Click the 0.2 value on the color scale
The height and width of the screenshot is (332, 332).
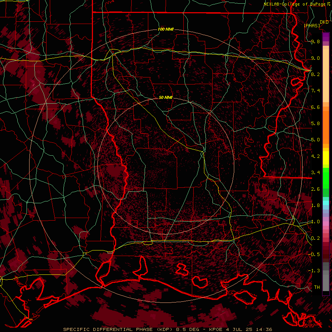[x=315, y=238]
